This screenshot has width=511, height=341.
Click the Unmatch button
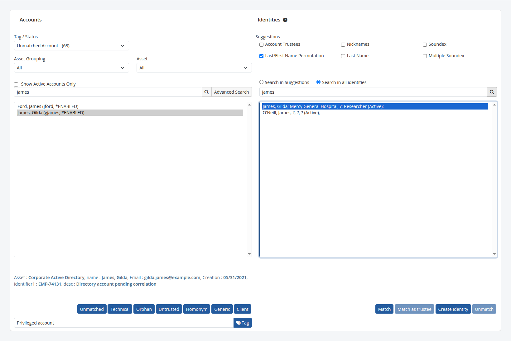(x=484, y=309)
